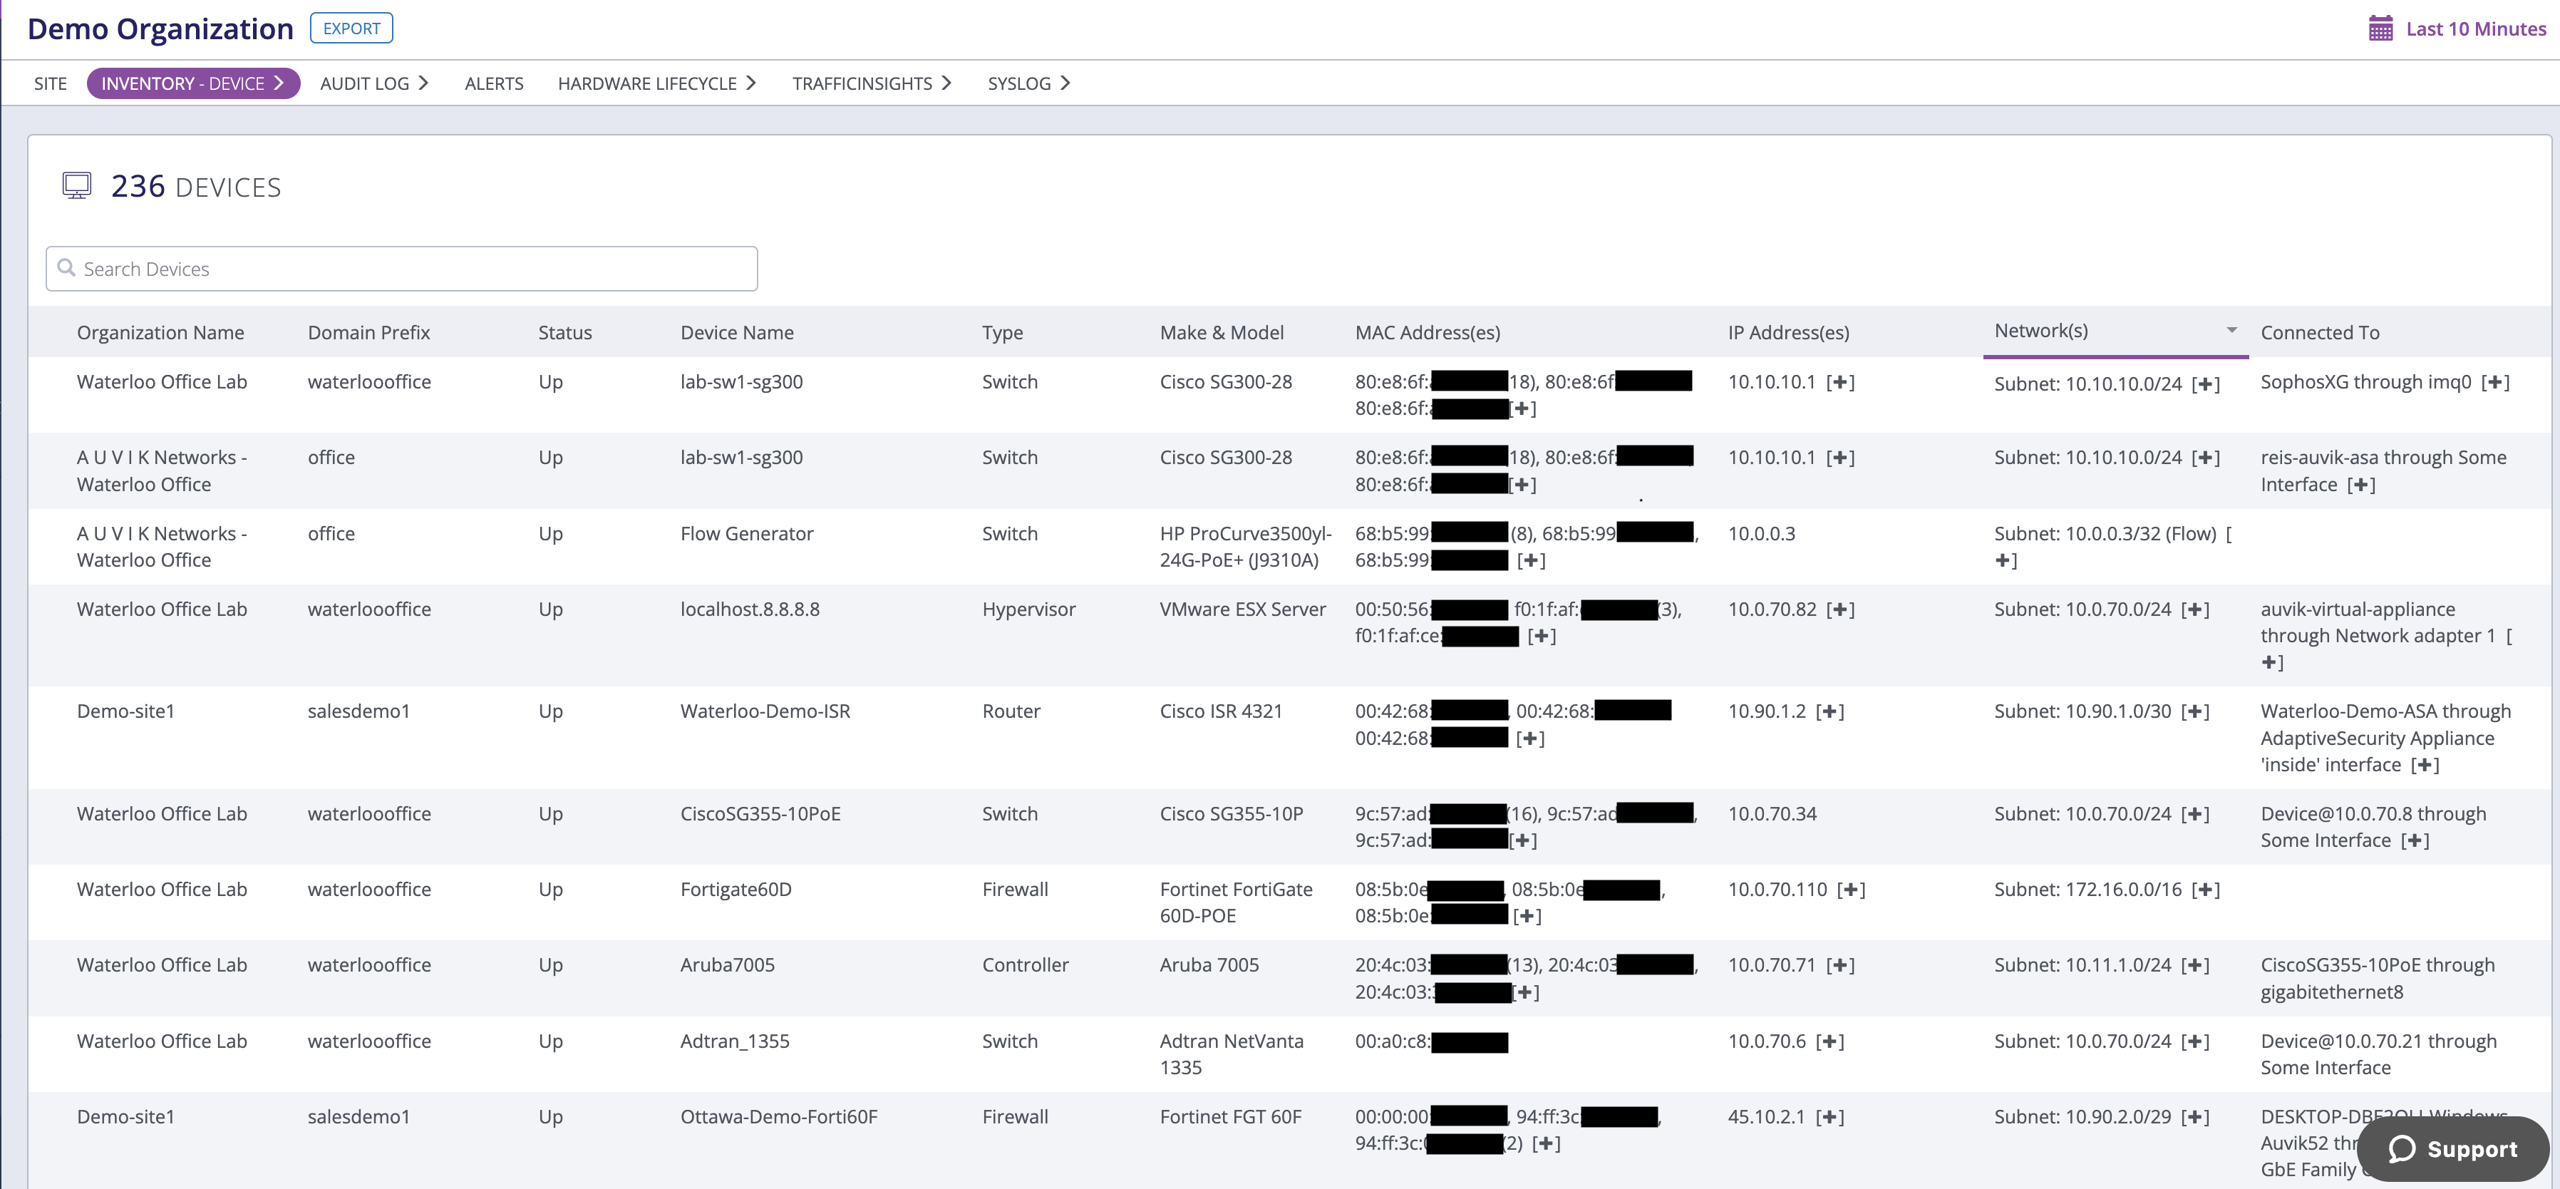The width and height of the screenshot is (2560, 1189).
Task: Focus the Search Devices field
Action: 401,269
